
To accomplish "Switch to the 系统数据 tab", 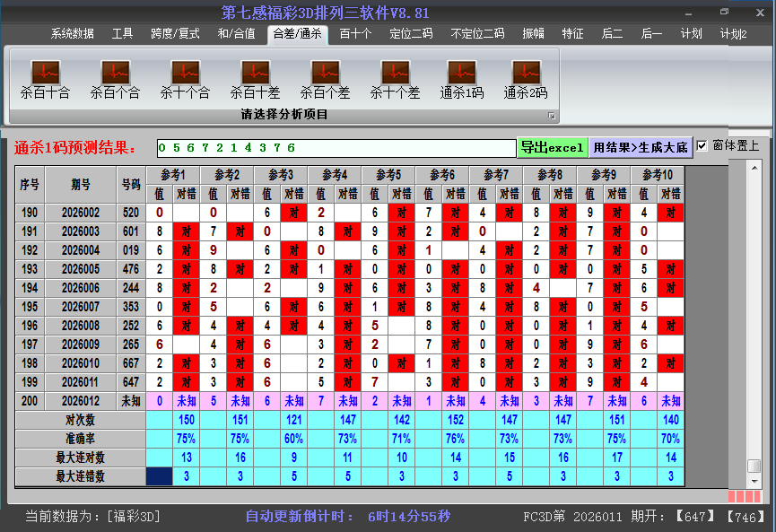I will coord(72,34).
